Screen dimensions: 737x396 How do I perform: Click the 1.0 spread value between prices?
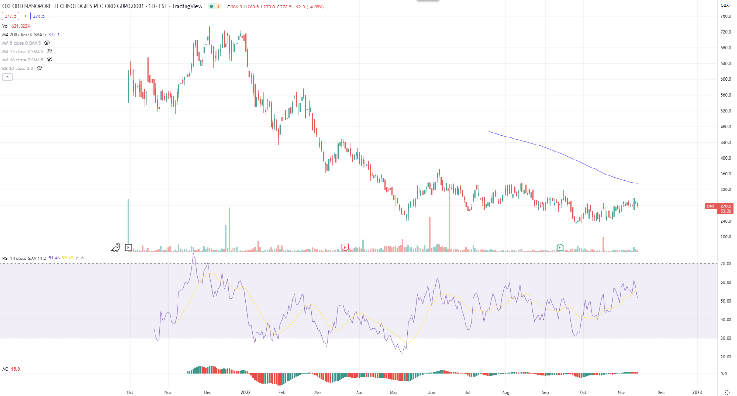pos(24,16)
